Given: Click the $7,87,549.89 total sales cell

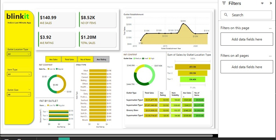Looking at the screenshot, I should pos(151,105).
